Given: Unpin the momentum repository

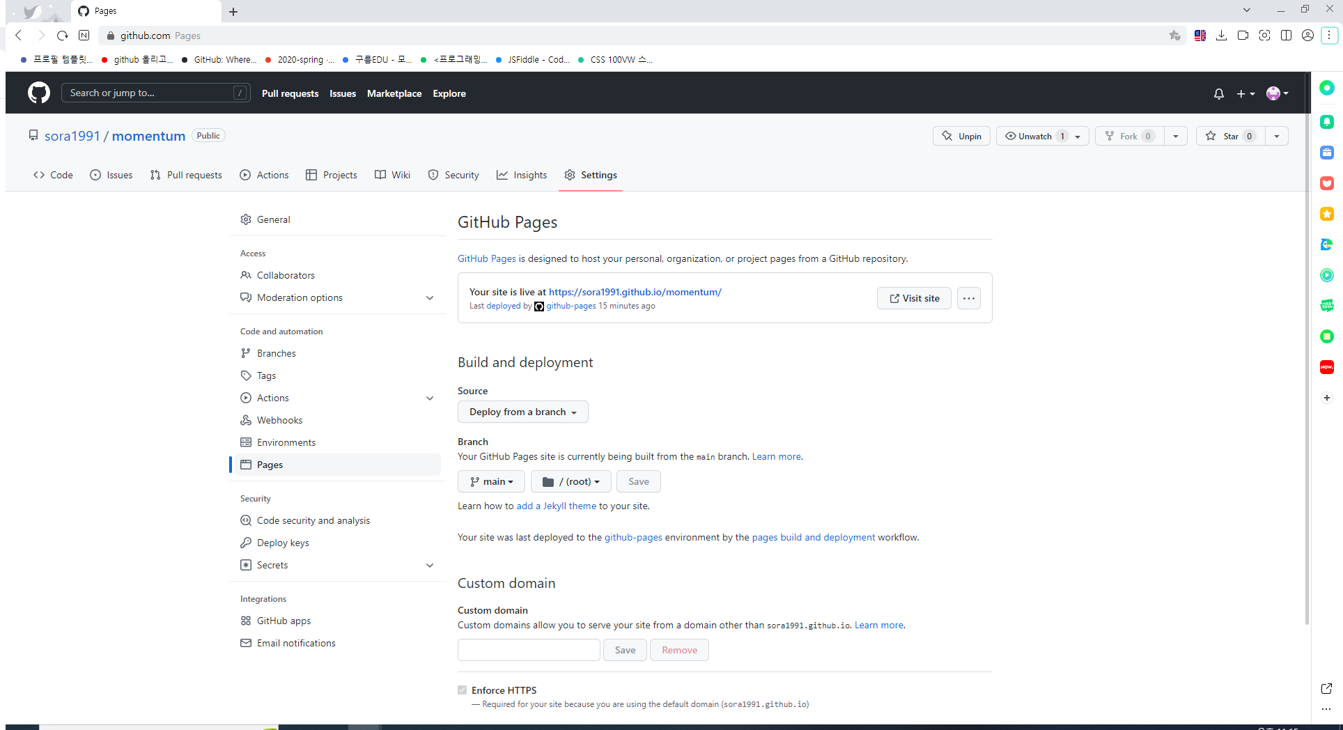Looking at the screenshot, I should coord(961,136).
